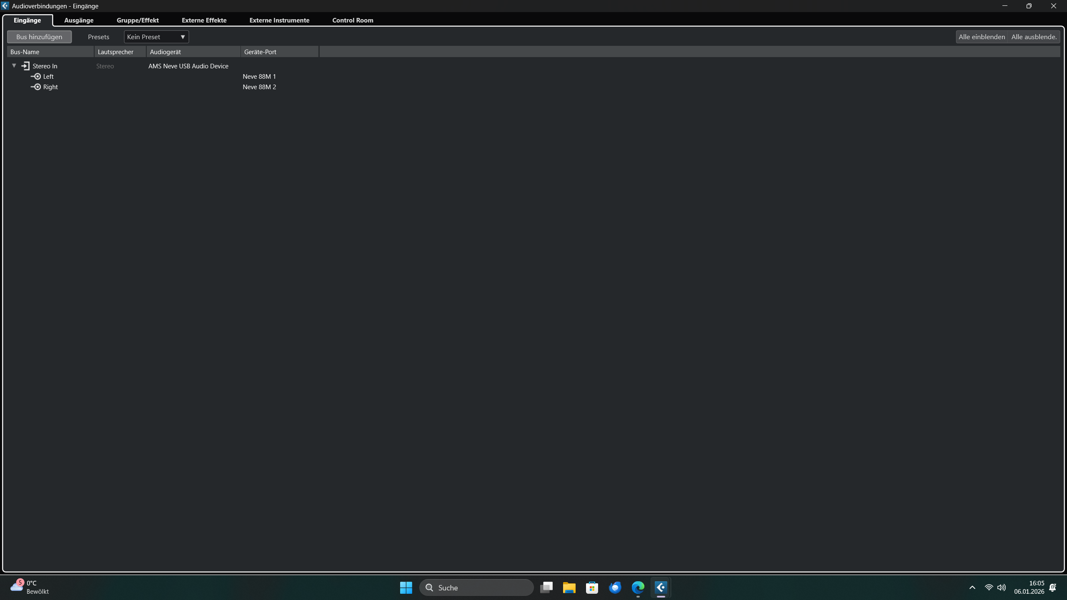Select the Neve 88M 2 device port
1067x600 pixels.
(259, 87)
